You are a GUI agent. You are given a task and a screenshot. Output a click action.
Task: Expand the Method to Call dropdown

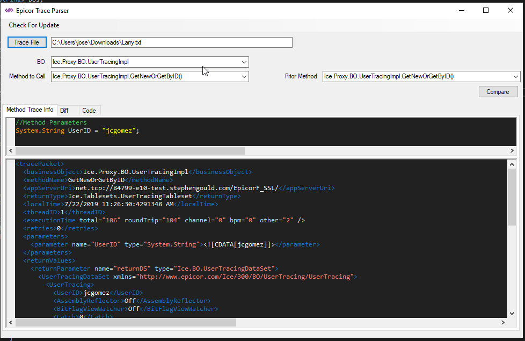click(x=244, y=76)
